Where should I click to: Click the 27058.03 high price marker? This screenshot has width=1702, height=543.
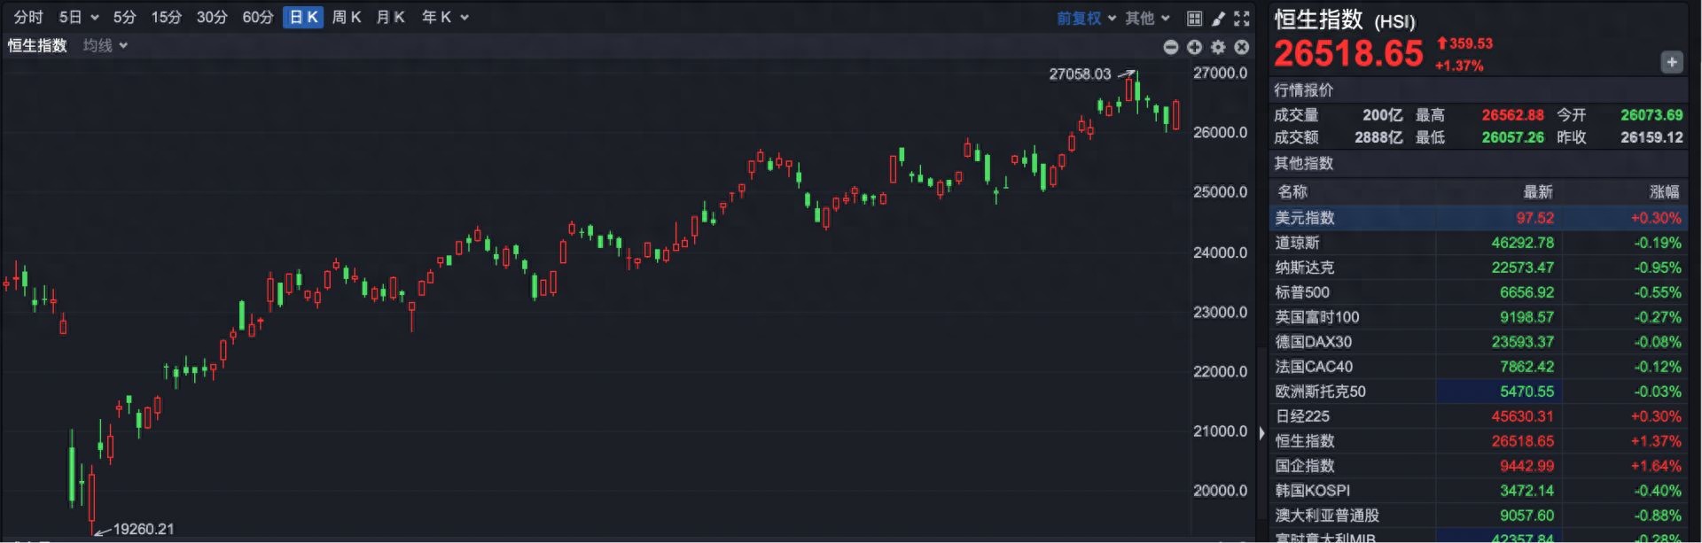click(x=1080, y=74)
